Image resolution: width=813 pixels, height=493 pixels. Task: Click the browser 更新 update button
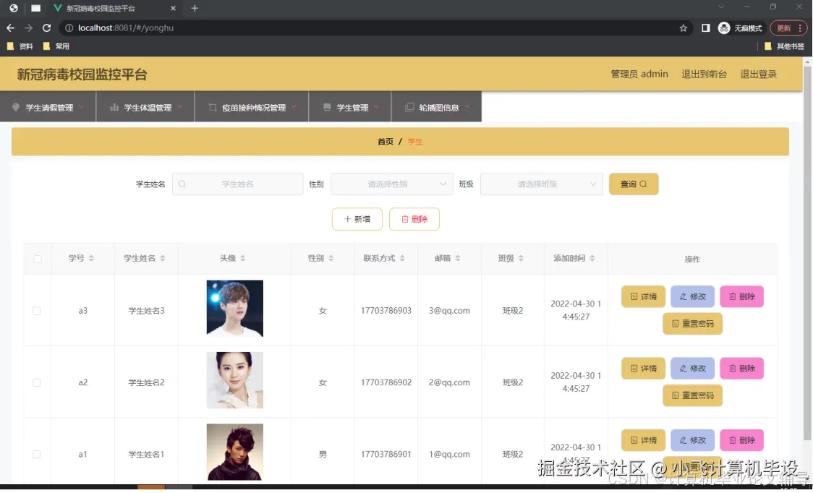788,28
